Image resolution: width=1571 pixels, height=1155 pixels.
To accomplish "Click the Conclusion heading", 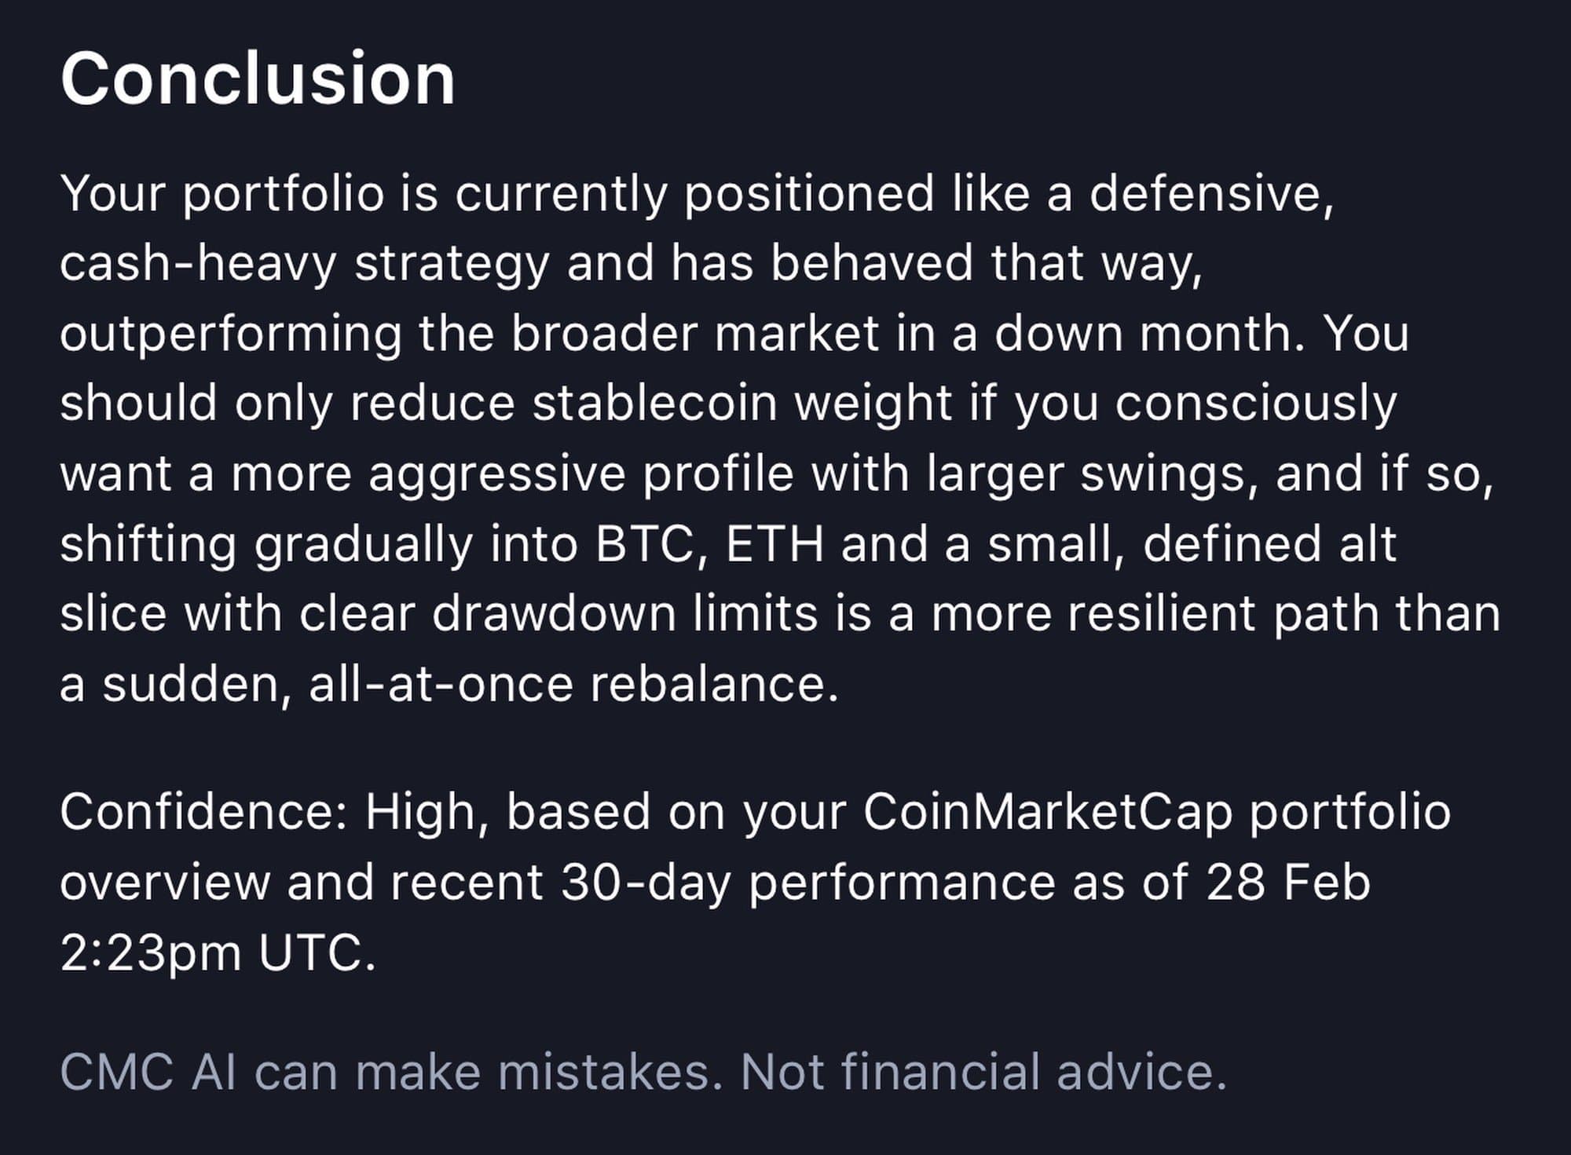I will tap(258, 79).
